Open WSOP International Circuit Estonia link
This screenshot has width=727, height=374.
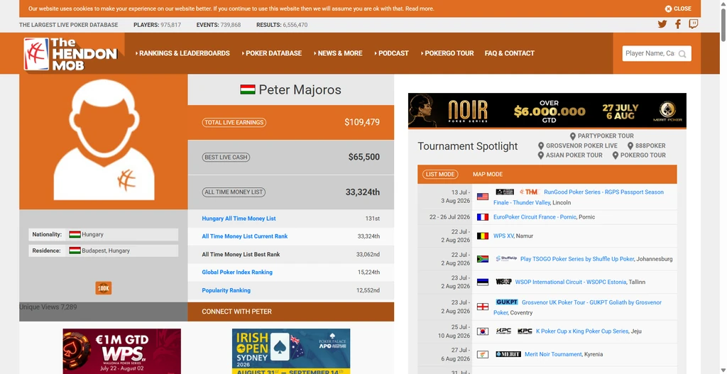coord(571,282)
